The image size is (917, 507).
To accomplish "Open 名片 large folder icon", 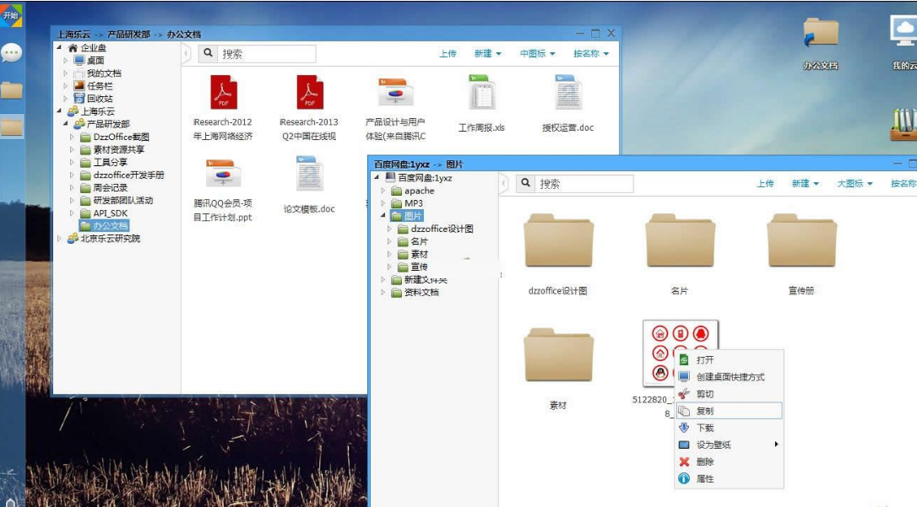I will (680, 240).
